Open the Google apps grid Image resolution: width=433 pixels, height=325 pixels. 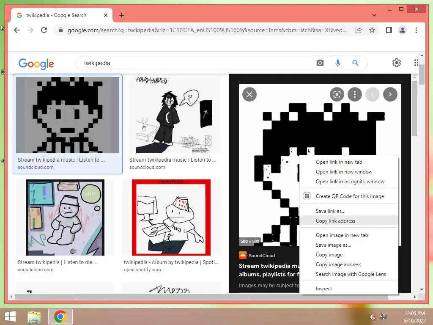416,63
